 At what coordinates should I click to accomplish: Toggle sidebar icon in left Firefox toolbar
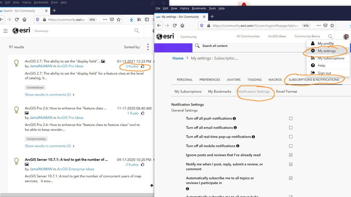pyautogui.click(x=147, y=20)
